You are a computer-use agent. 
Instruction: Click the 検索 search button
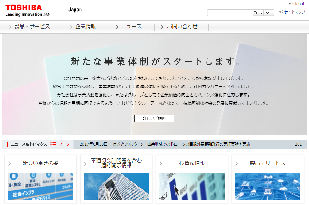(x=258, y=13)
